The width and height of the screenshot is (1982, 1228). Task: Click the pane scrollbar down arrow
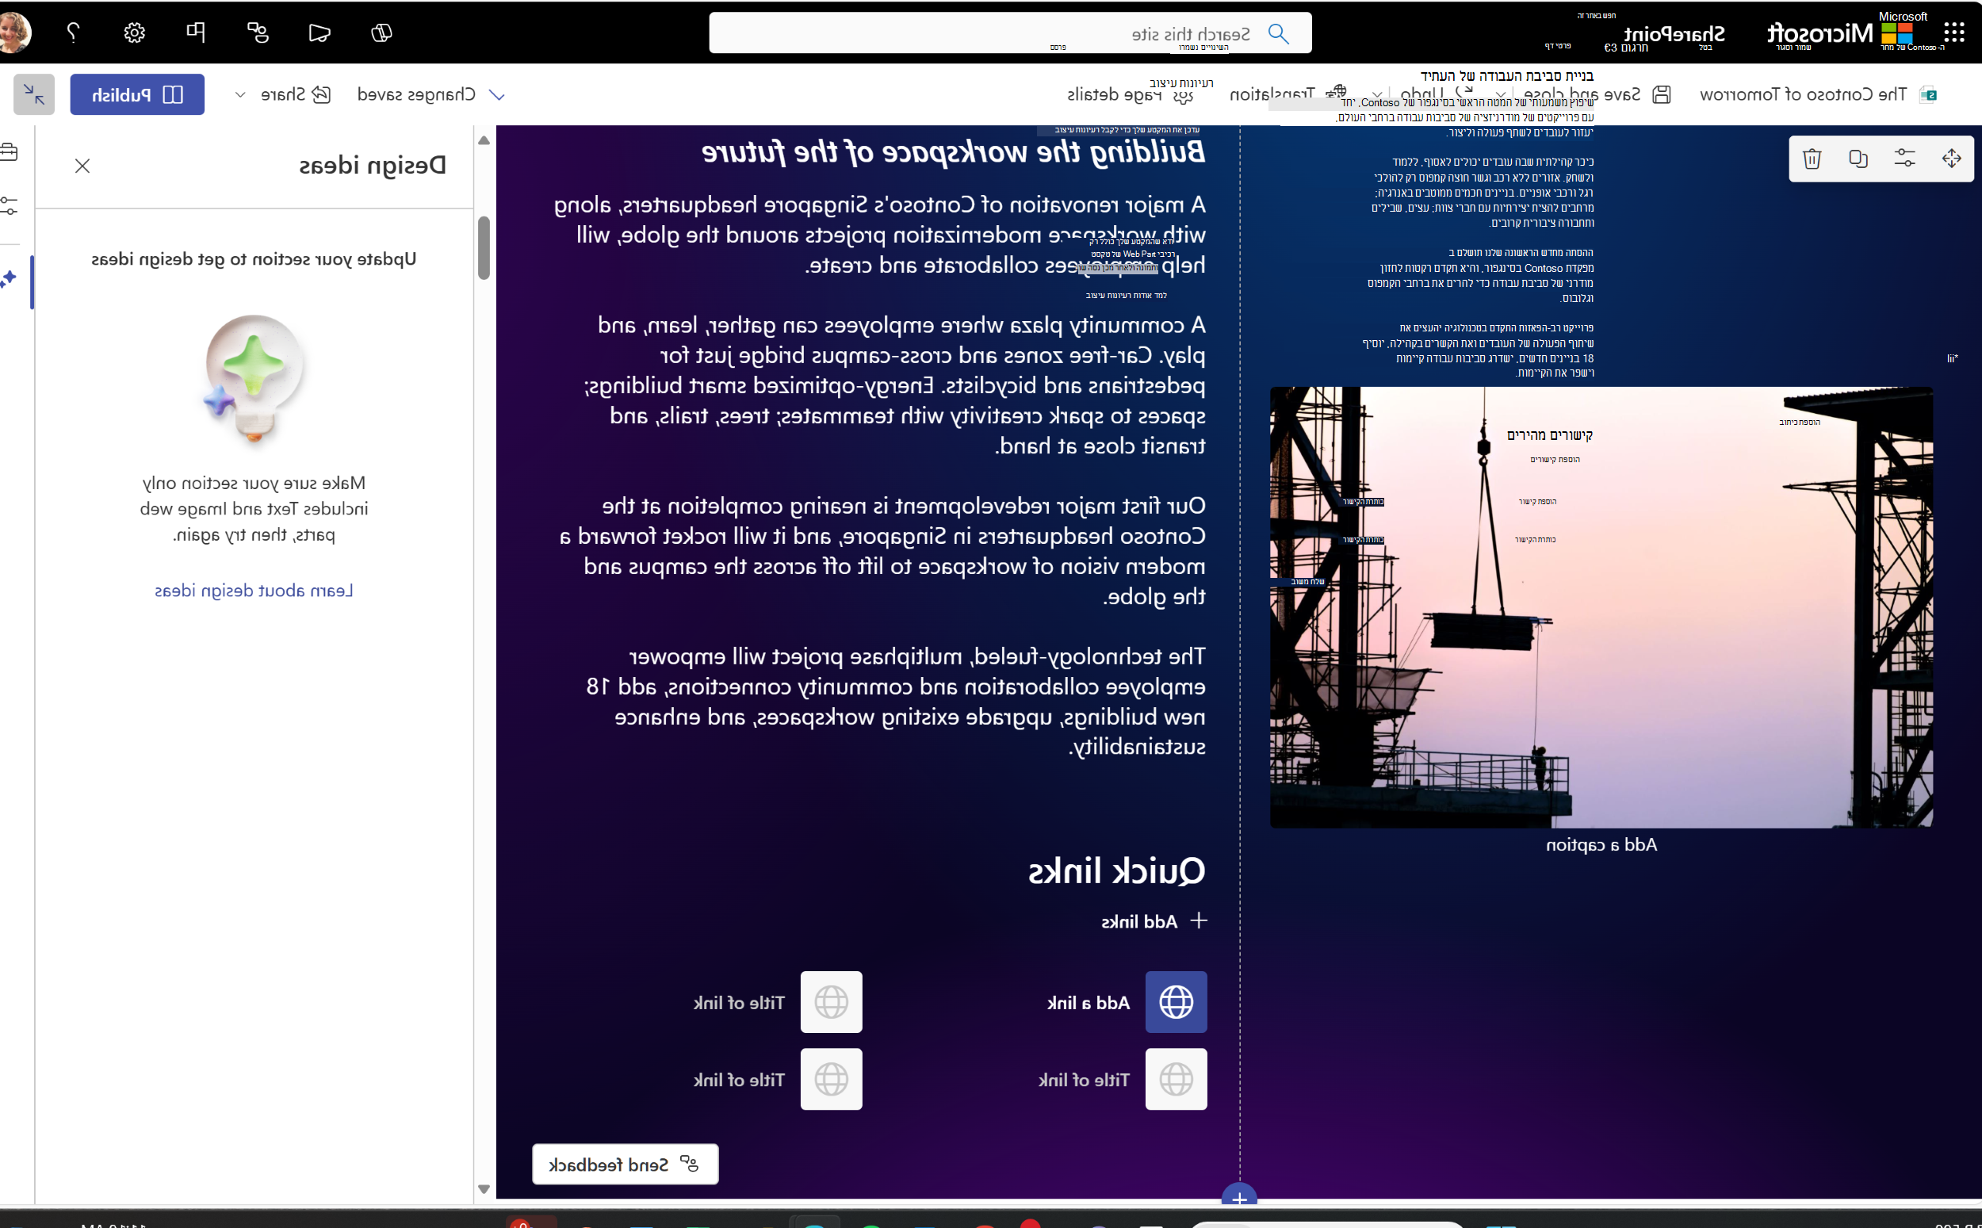click(x=484, y=1189)
